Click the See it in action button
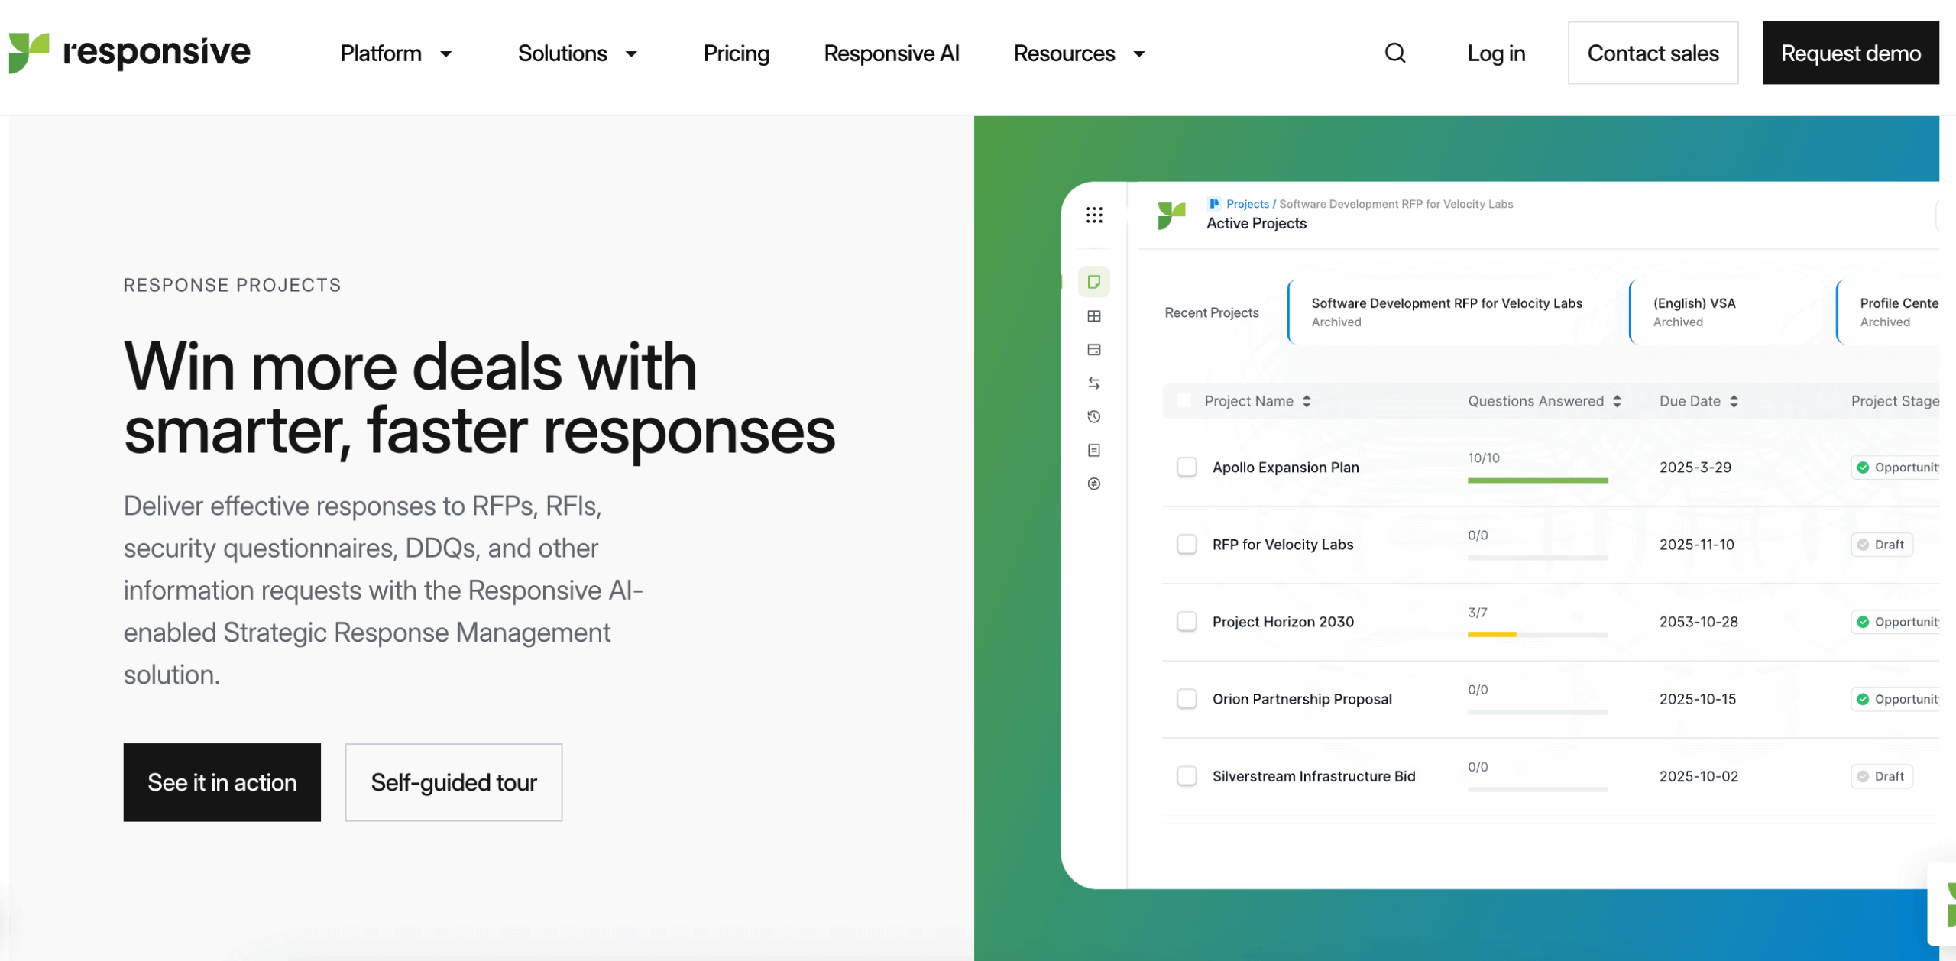The width and height of the screenshot is (1956, 961). coord(222,782)
